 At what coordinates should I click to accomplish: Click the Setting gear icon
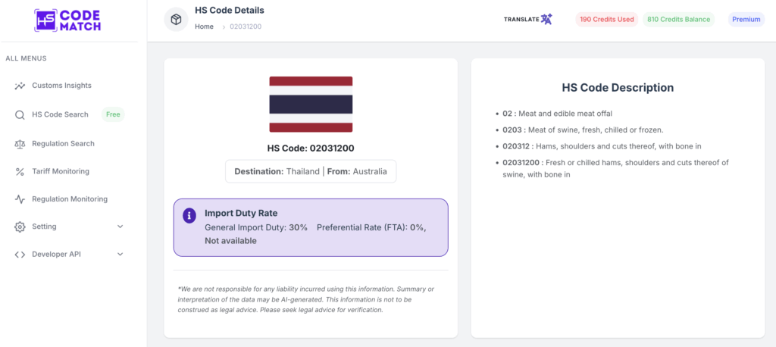pos(20,227)
